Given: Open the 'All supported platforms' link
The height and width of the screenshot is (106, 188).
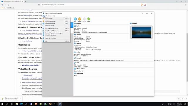Looking at the screenshot, I should 31,30.
